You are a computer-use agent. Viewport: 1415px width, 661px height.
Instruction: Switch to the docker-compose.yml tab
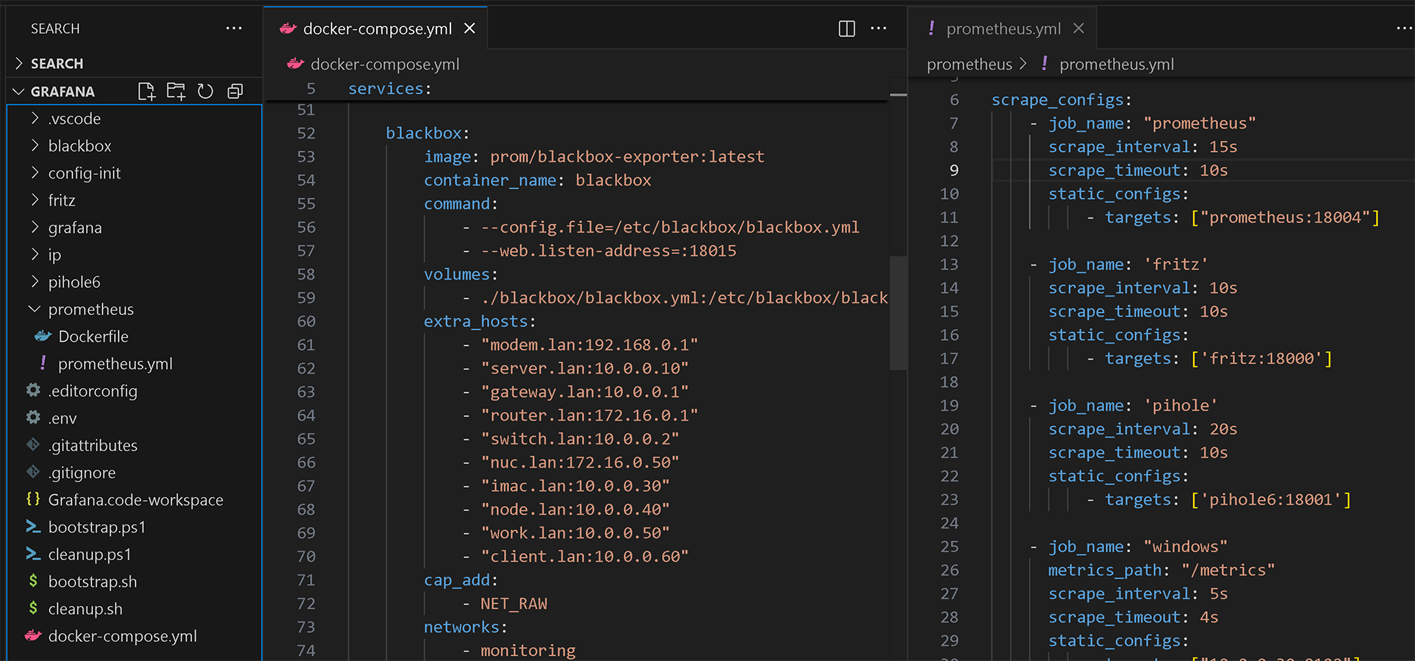coord(377,29)
